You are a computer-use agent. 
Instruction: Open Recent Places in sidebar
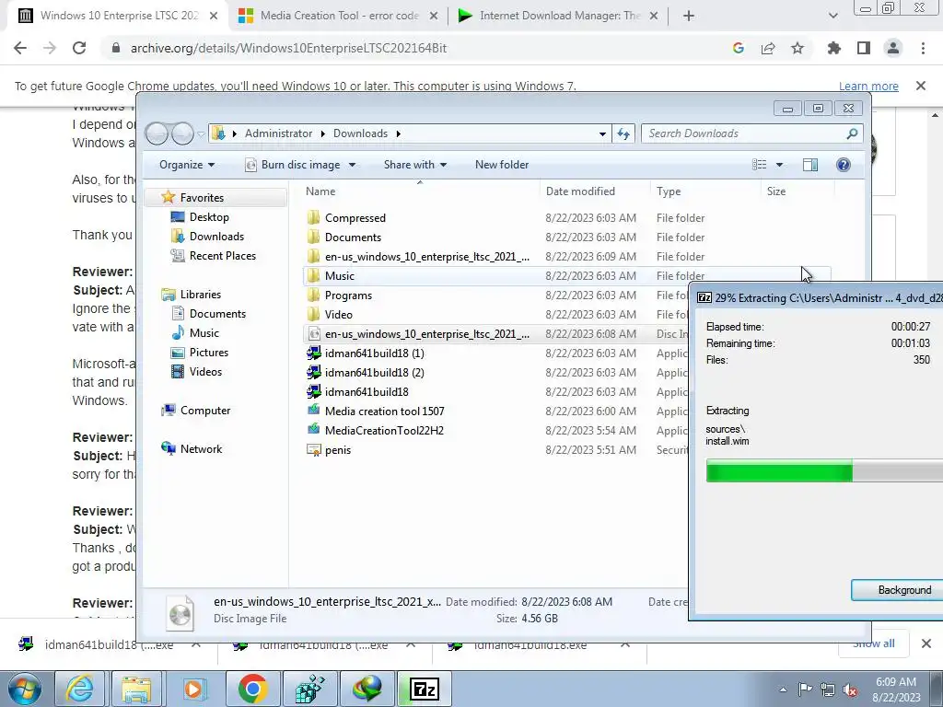coord(223,256)
